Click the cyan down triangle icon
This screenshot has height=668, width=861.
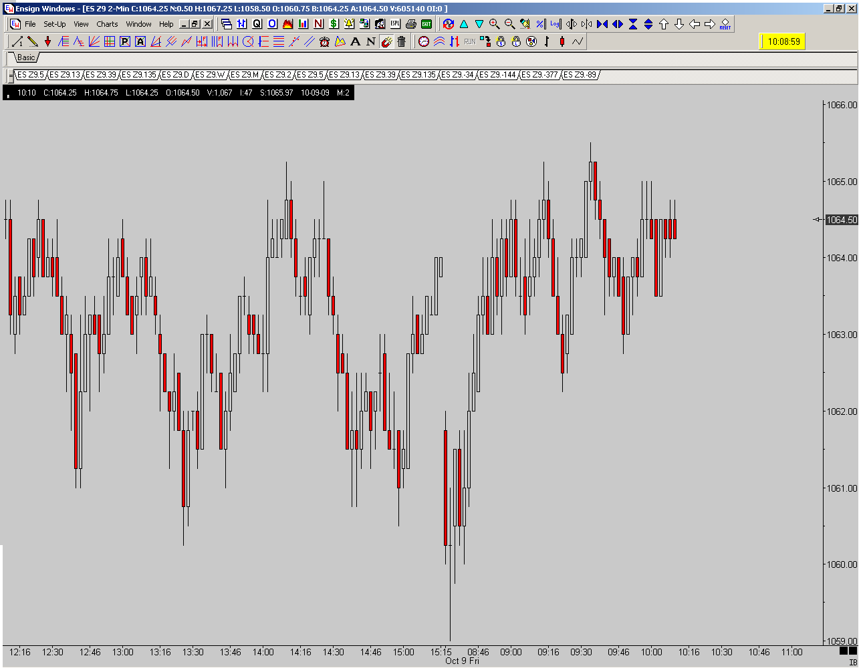tap(479, 24)
